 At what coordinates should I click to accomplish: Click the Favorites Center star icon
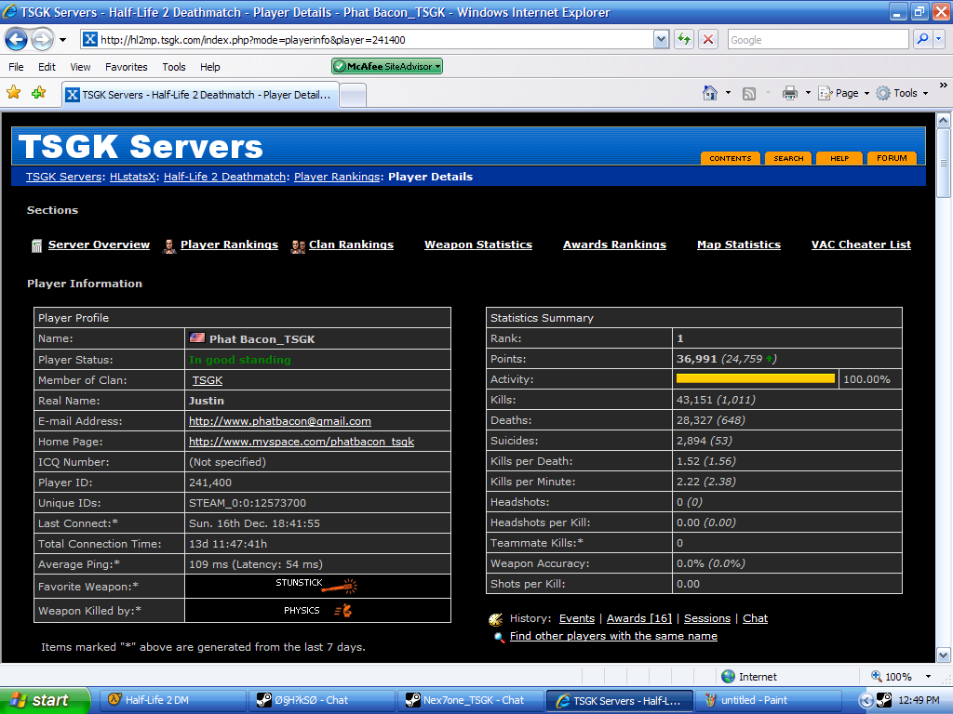(14, 93)
